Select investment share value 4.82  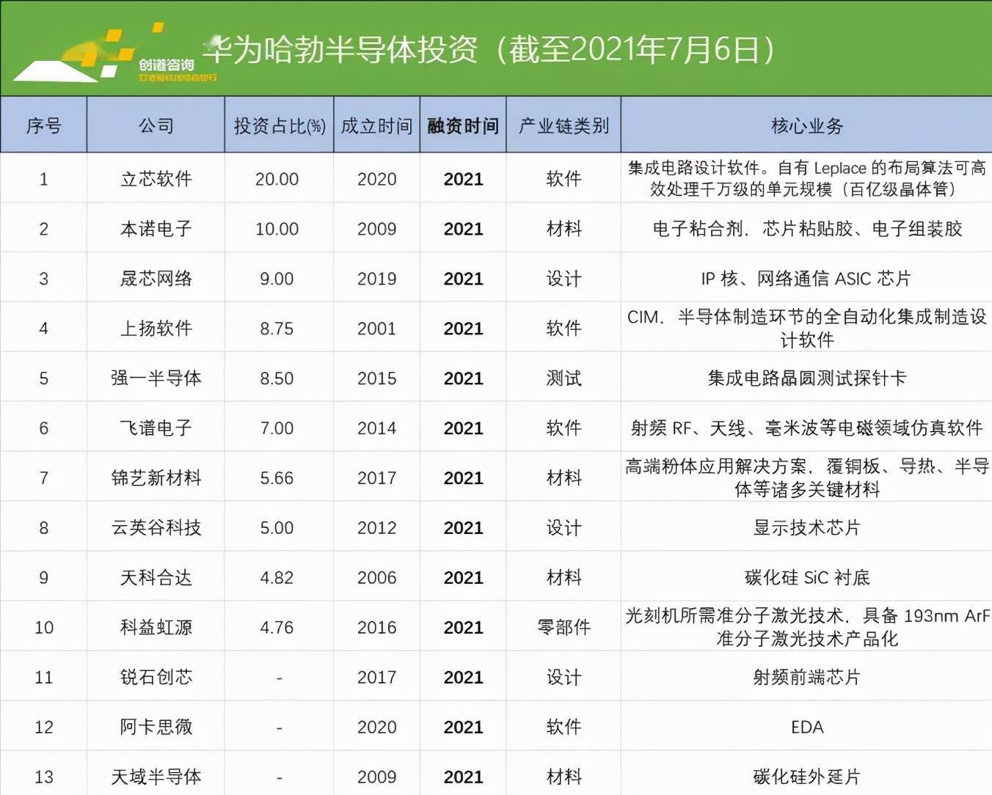277,578
